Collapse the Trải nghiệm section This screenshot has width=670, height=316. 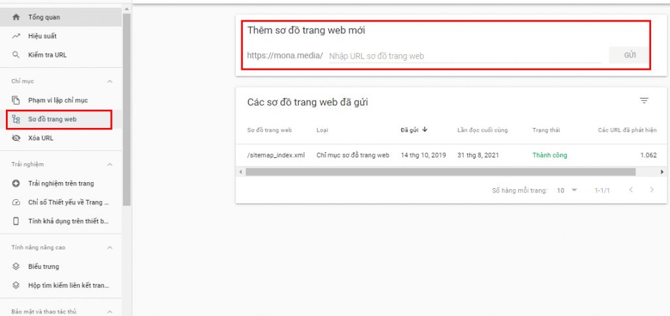pyautogui.click(x=109, y=165)
